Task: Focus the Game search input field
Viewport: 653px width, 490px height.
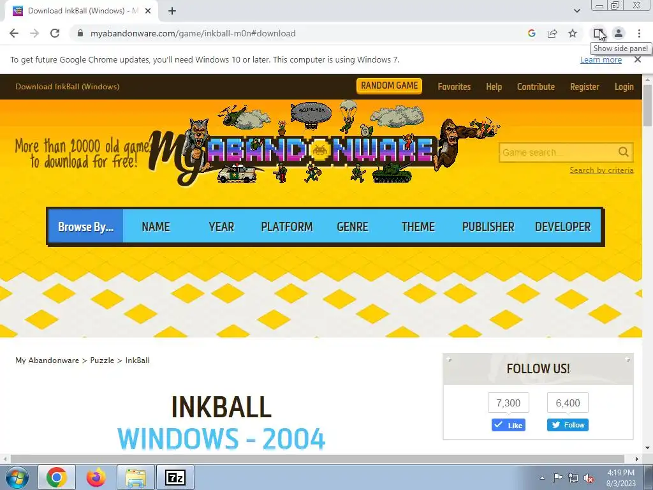Action: tap(558, 152)
